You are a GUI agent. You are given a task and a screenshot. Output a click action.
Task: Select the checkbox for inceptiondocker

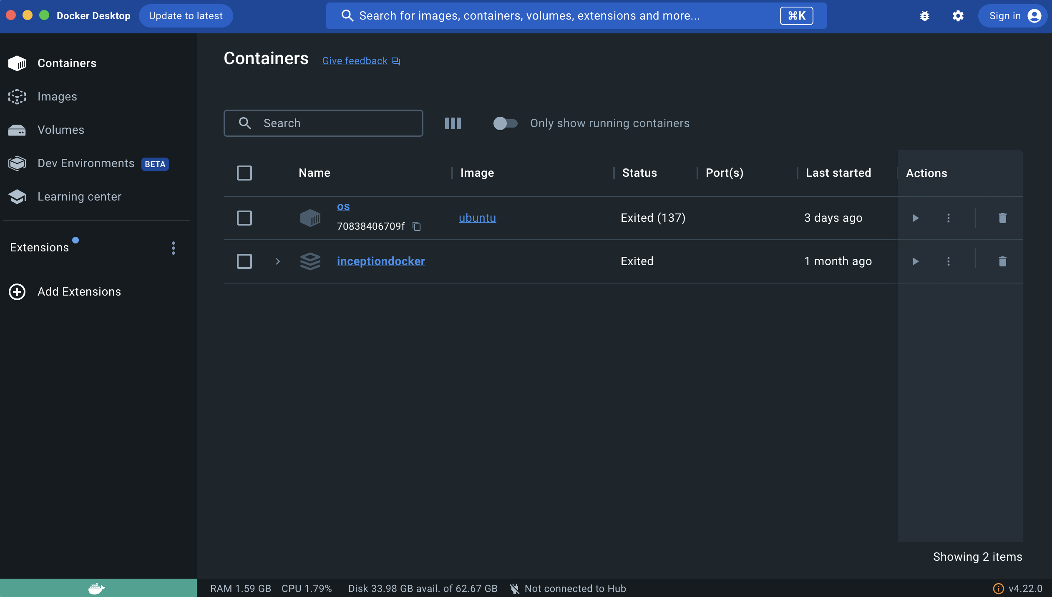click(x=244, y=261)
